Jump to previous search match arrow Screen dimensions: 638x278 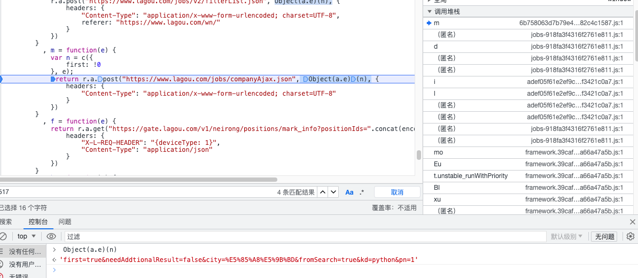click(323, 192)
